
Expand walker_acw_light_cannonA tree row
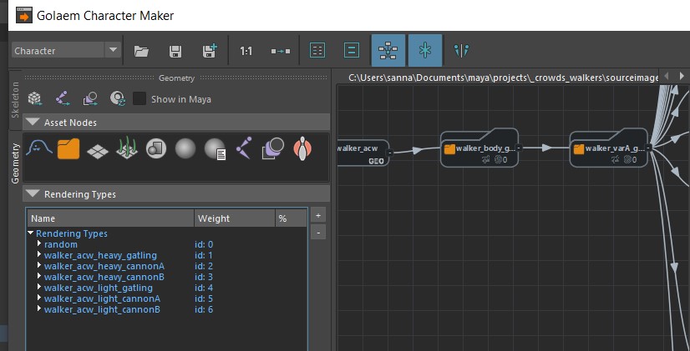tap(39, 298)
